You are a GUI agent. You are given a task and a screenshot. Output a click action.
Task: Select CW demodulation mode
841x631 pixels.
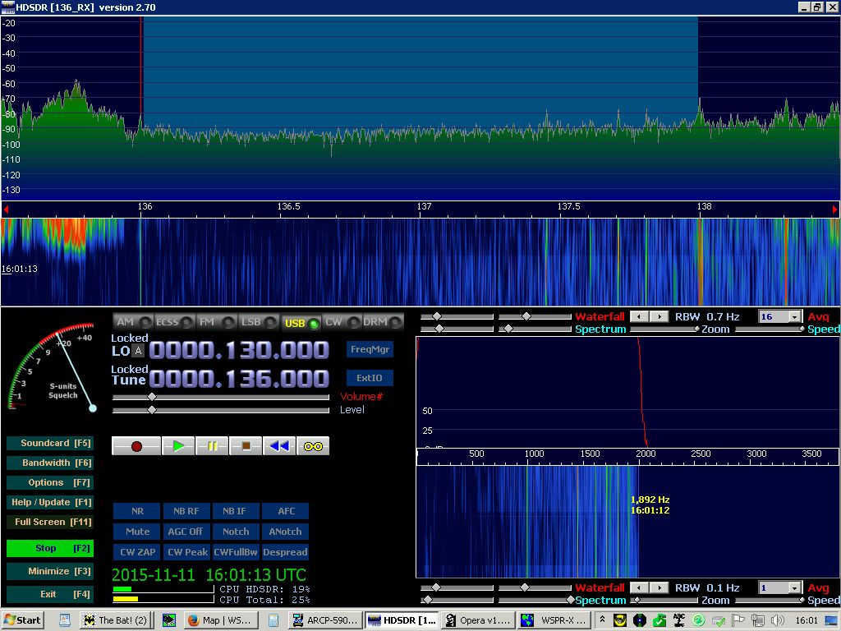point(342,322)
